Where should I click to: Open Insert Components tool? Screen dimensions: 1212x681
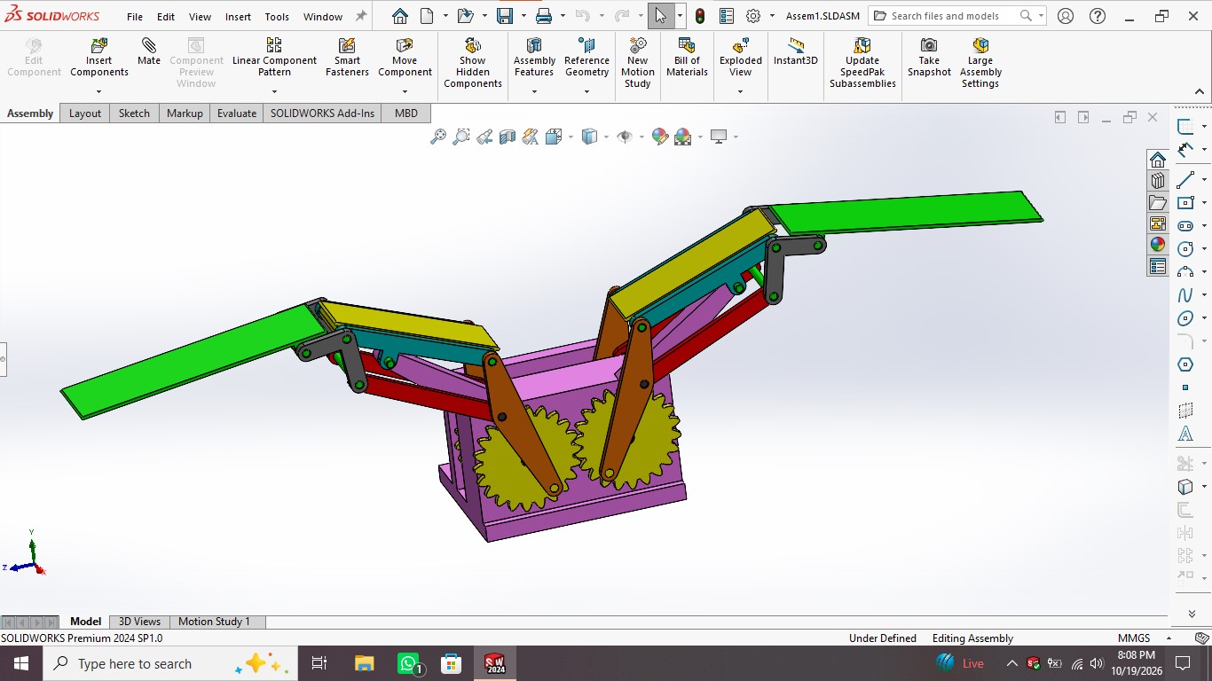(x=99, y=58)
